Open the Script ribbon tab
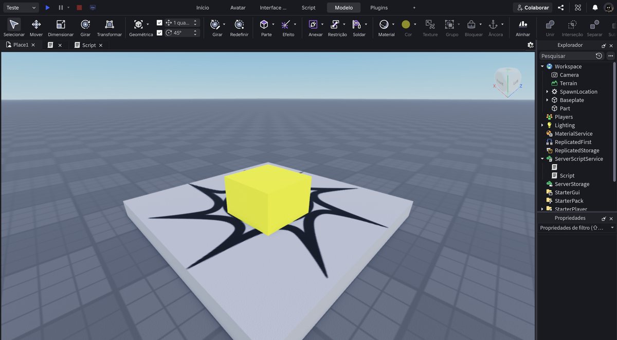The width and height of the screenshot is (617, 340). coord(308,8)
